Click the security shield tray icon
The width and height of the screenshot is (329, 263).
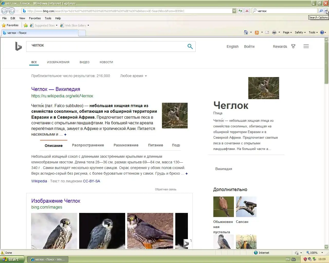click(305, 259)
